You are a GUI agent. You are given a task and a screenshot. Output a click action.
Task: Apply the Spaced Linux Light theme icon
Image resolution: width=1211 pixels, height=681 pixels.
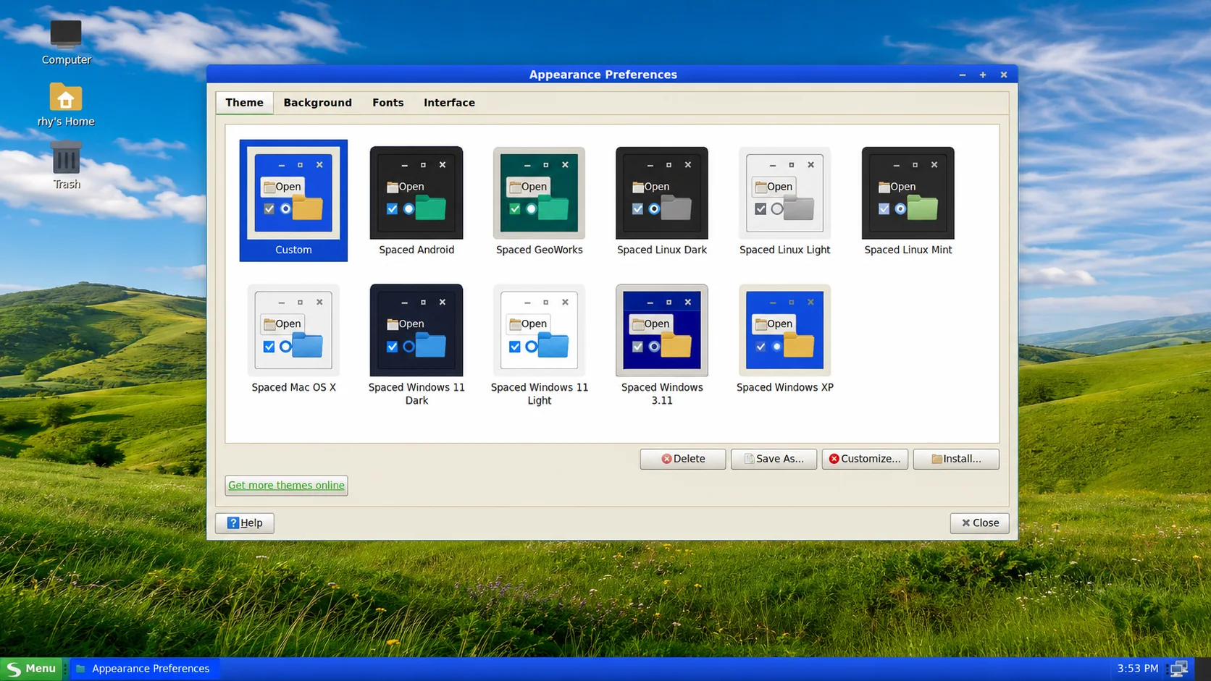(784, 193)
